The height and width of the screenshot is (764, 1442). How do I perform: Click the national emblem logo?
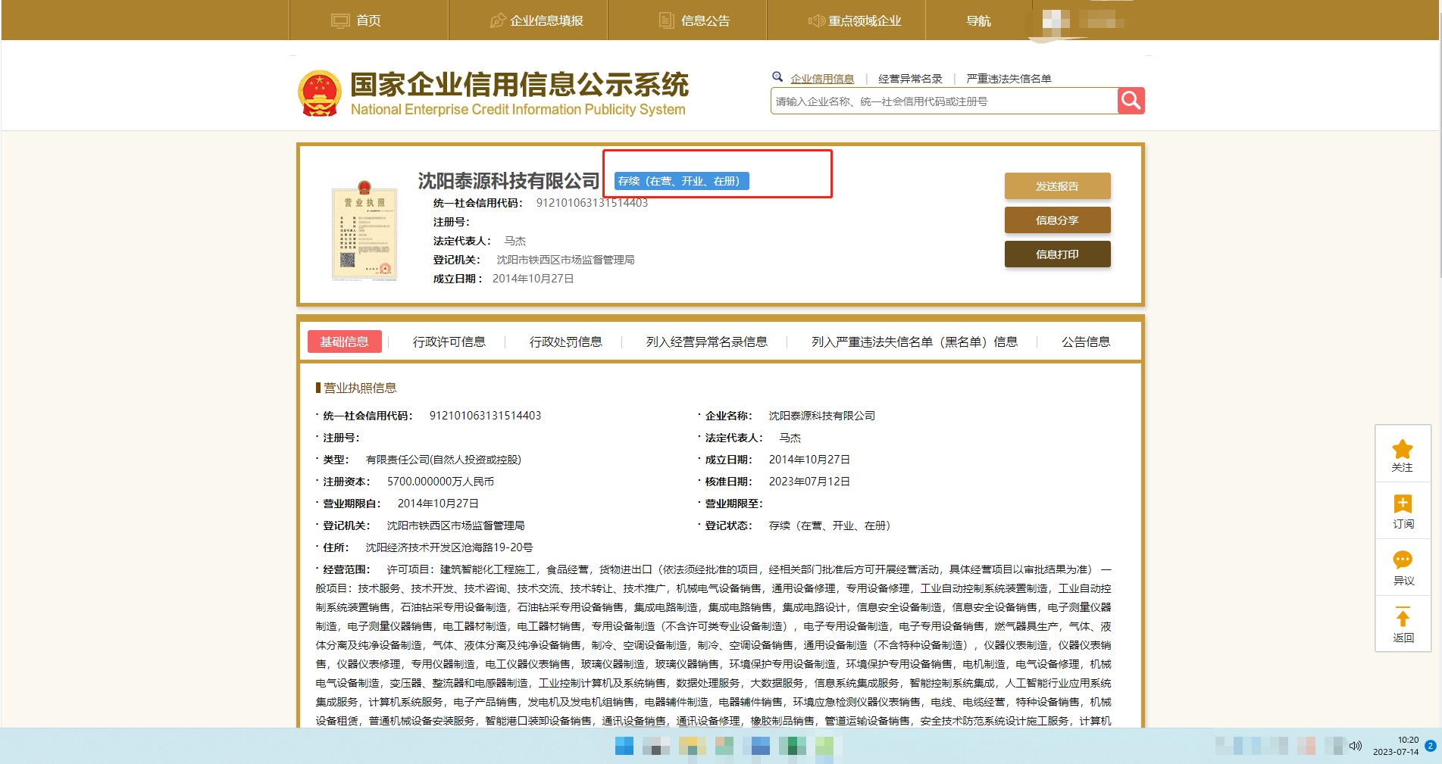click(x=320, y=94)
